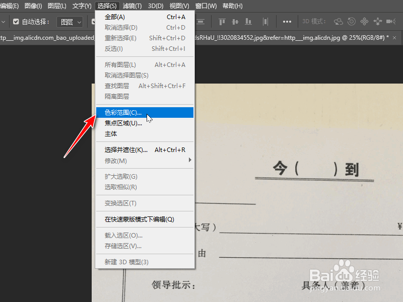Click the align top edges icon

(222, 22)
